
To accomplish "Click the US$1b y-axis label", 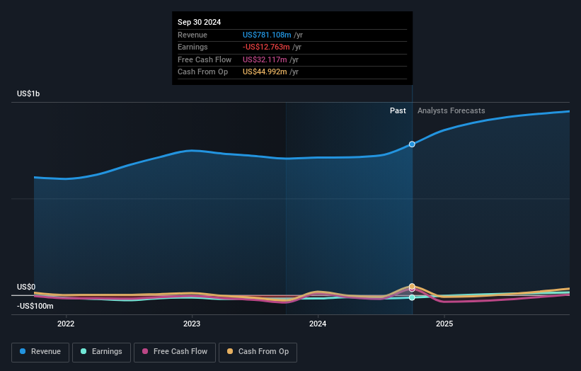I will pos(28,93).
